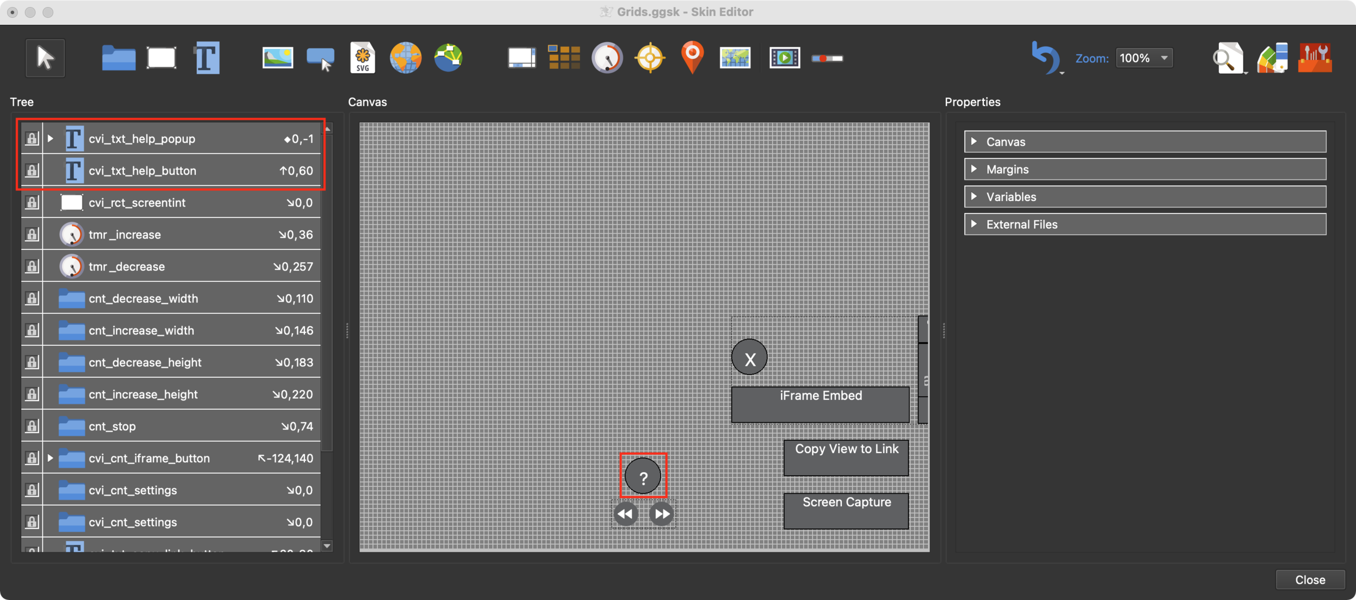Add a container folder element

(x=118, y=58)
